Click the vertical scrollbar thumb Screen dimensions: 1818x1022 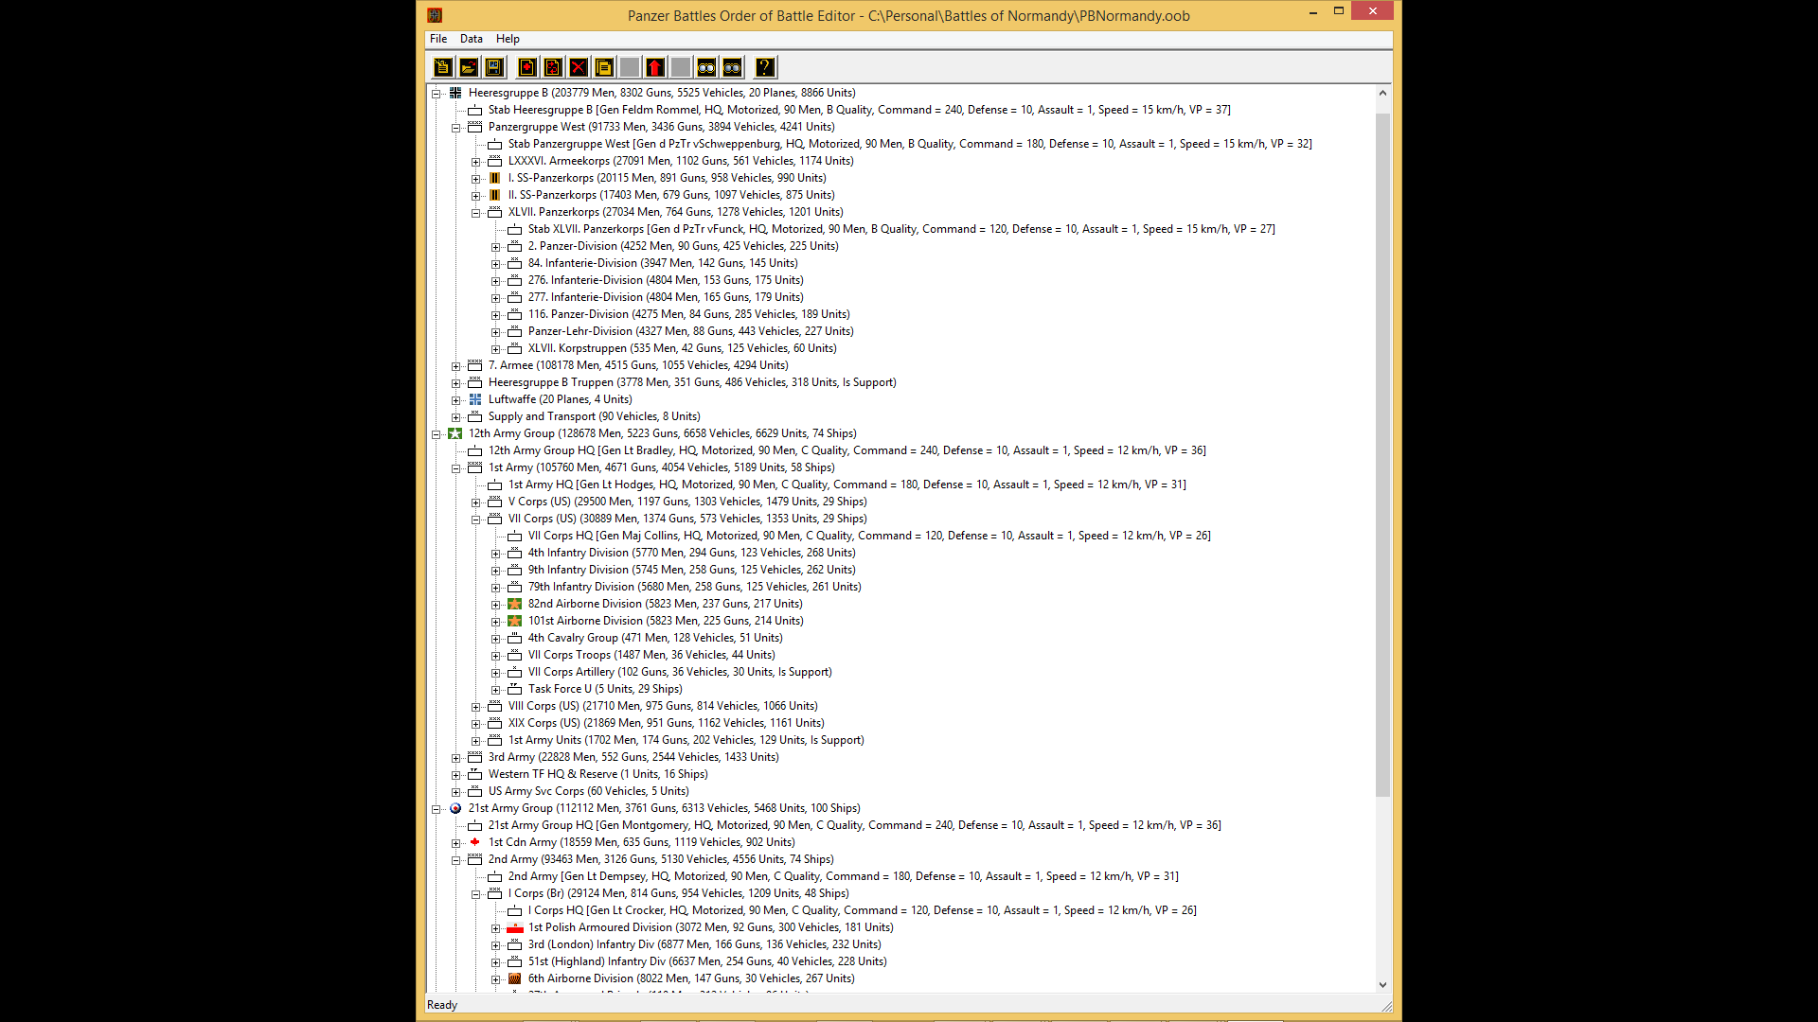coord(1382,454)
